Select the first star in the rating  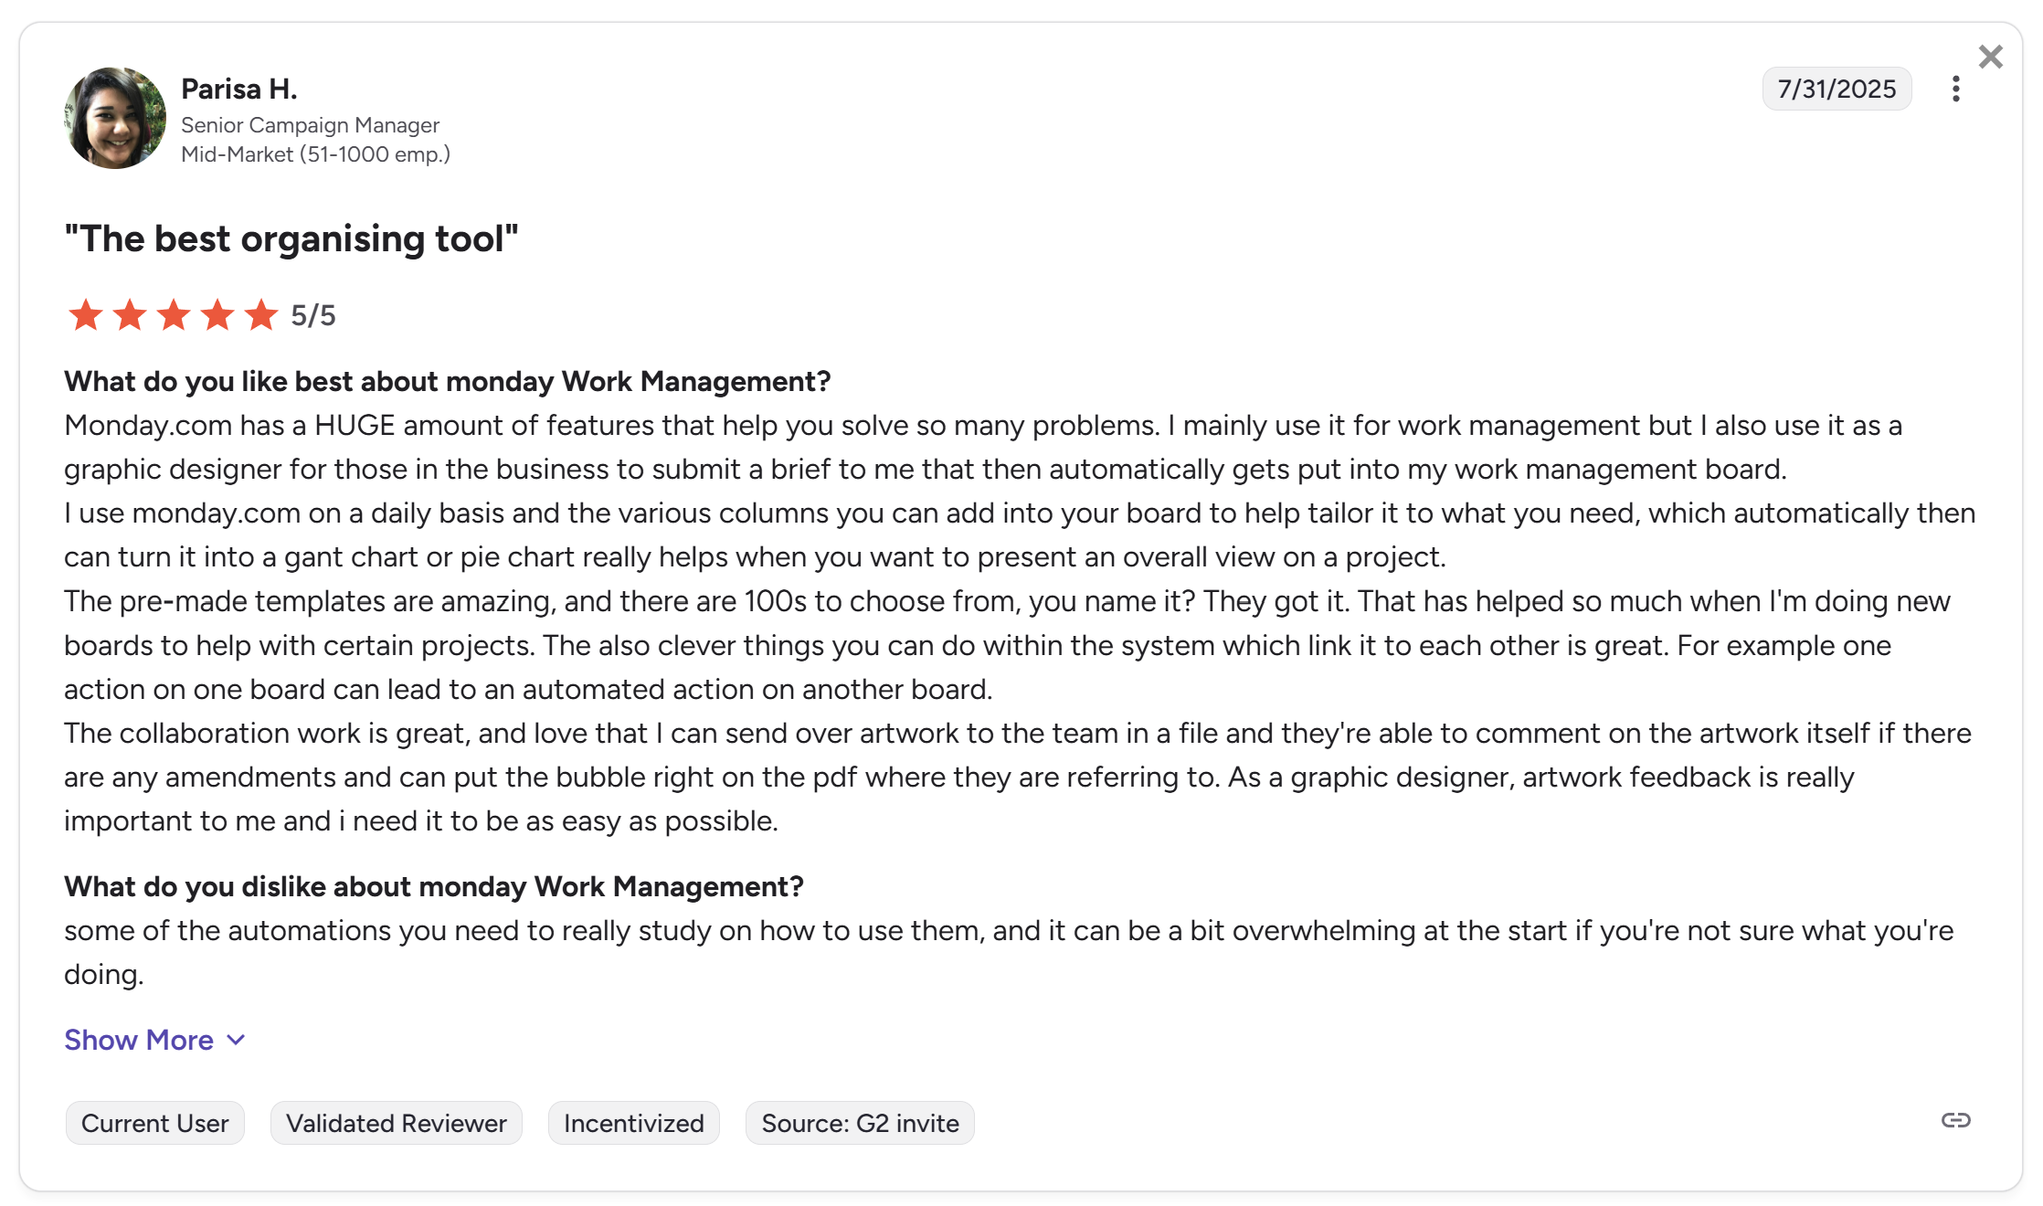[85, 315]
